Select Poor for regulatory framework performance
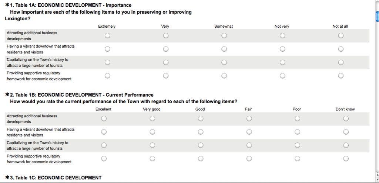Image resolution: width=379 pixels, height=183 pixels. (x=297, y=159)
